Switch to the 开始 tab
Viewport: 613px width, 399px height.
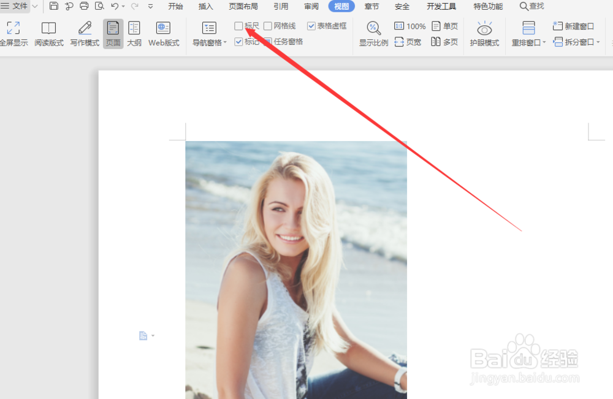point(175,6)
